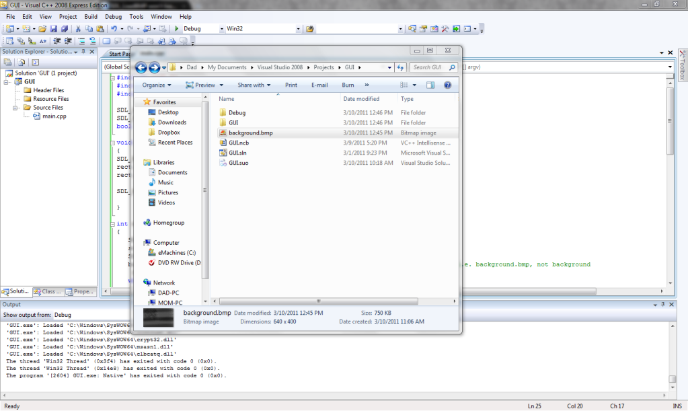
Task: Select main.cpp in Solution Explorer
Action: [54, 116]
